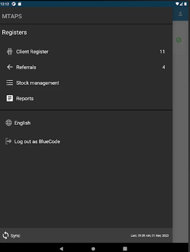Viewport: 190px width, 252px height.
Task: Click the green checkmark status icon
Action: [x=179, y=40]
